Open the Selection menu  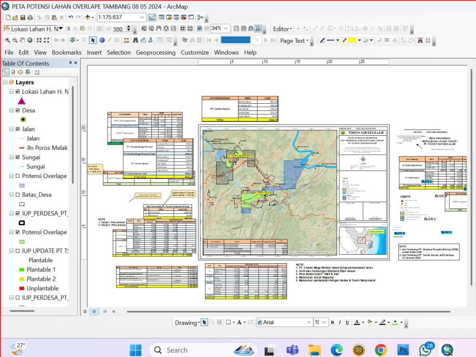click(x=119, y=52)
